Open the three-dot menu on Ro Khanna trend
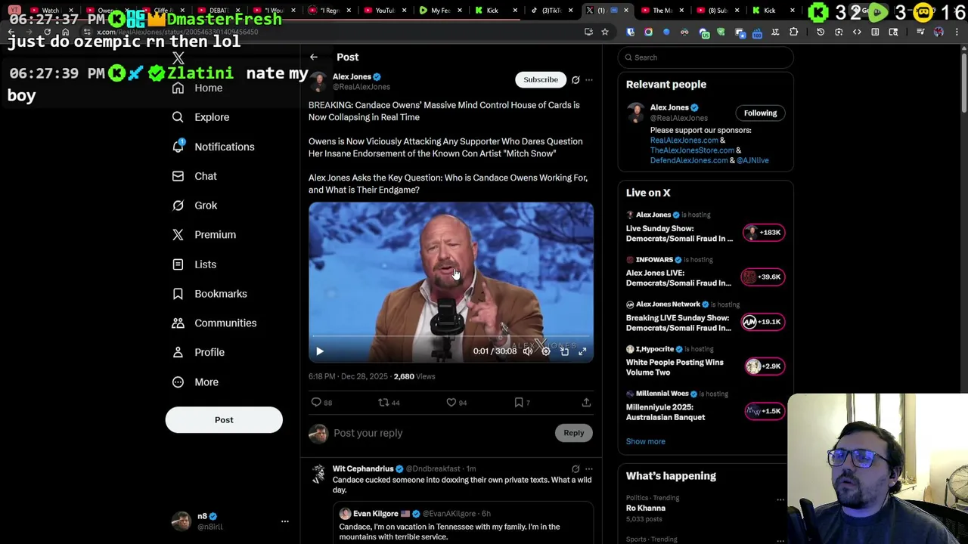Viewport: 968px width, 544px height. pos(780,499)
